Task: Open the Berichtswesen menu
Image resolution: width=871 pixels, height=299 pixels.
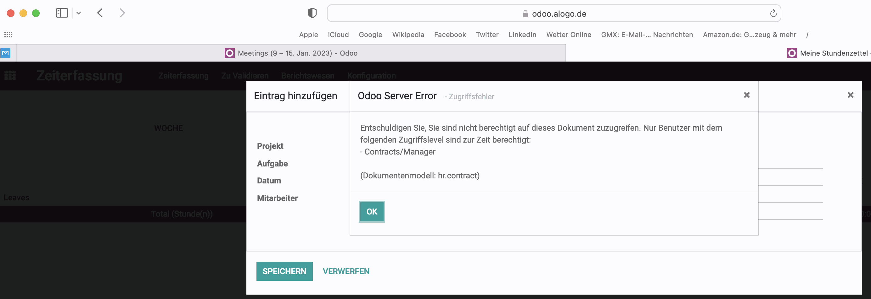Action: point(307,76)
